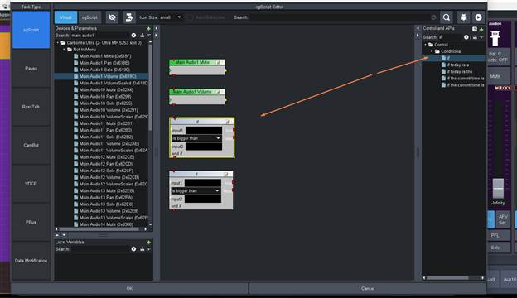
Task: Clear the Control and APIs search
Action: click(x=466, y=37)
